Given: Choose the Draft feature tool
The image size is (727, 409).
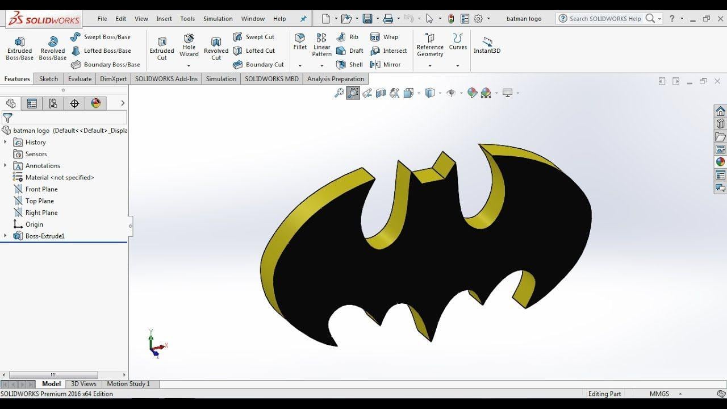Looking at the screenshot, I should click(349, 51).
